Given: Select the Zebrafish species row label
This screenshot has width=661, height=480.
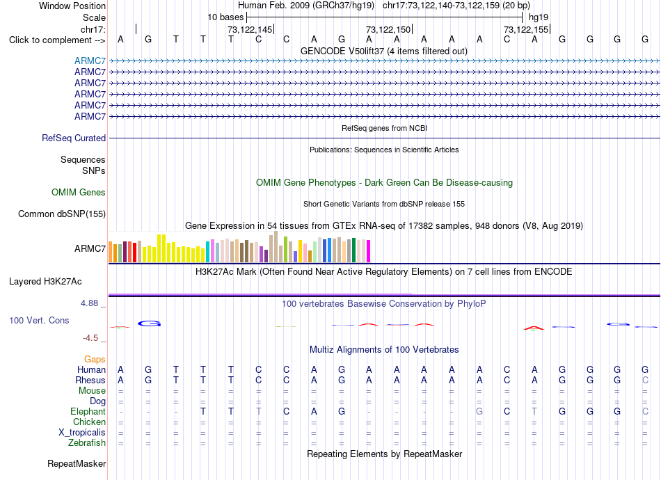Looking at the screenshot, I should (87, 443).
